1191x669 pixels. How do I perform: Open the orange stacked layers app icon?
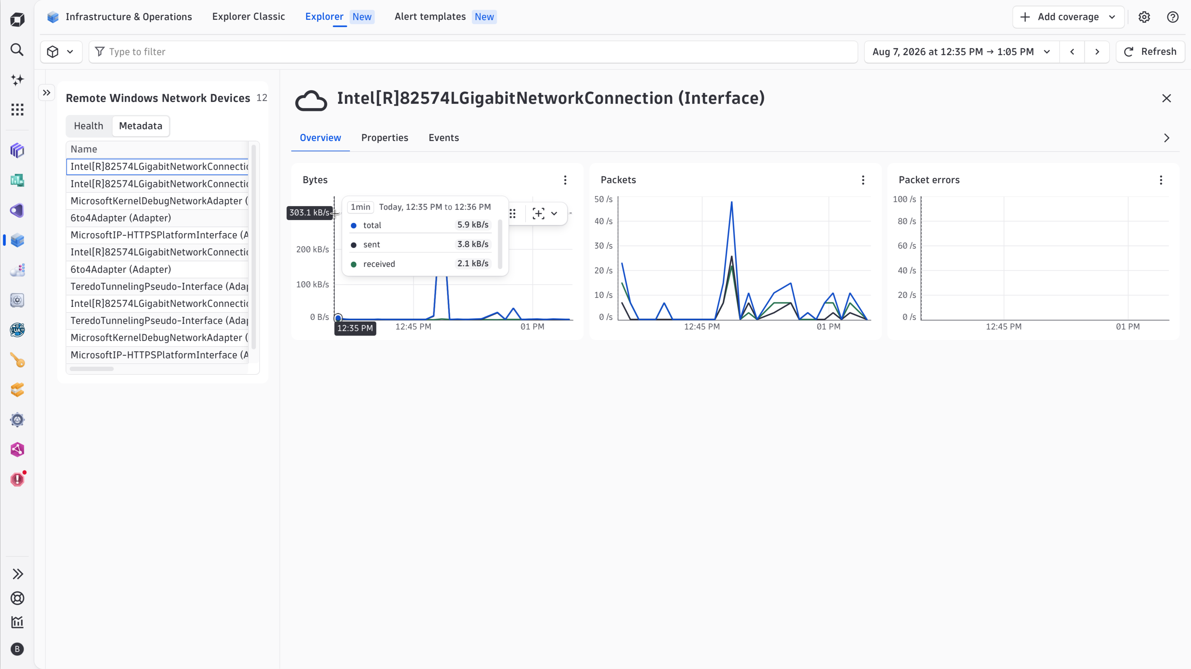(17, 390)
